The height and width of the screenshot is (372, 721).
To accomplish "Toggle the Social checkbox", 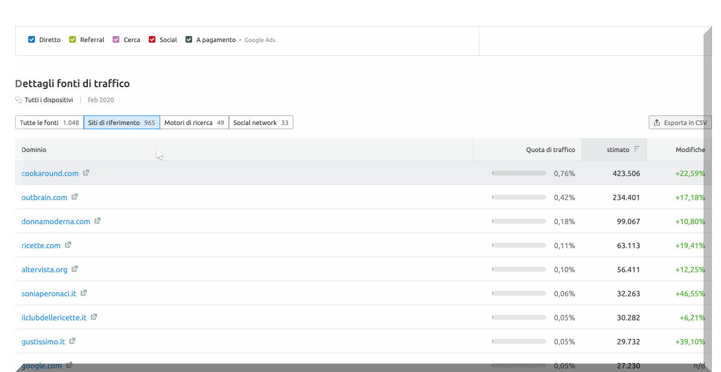I will point(152,40).
